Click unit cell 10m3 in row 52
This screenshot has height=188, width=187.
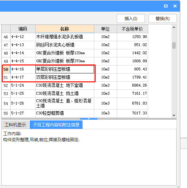pyautogui.click(x=105, y=86)
